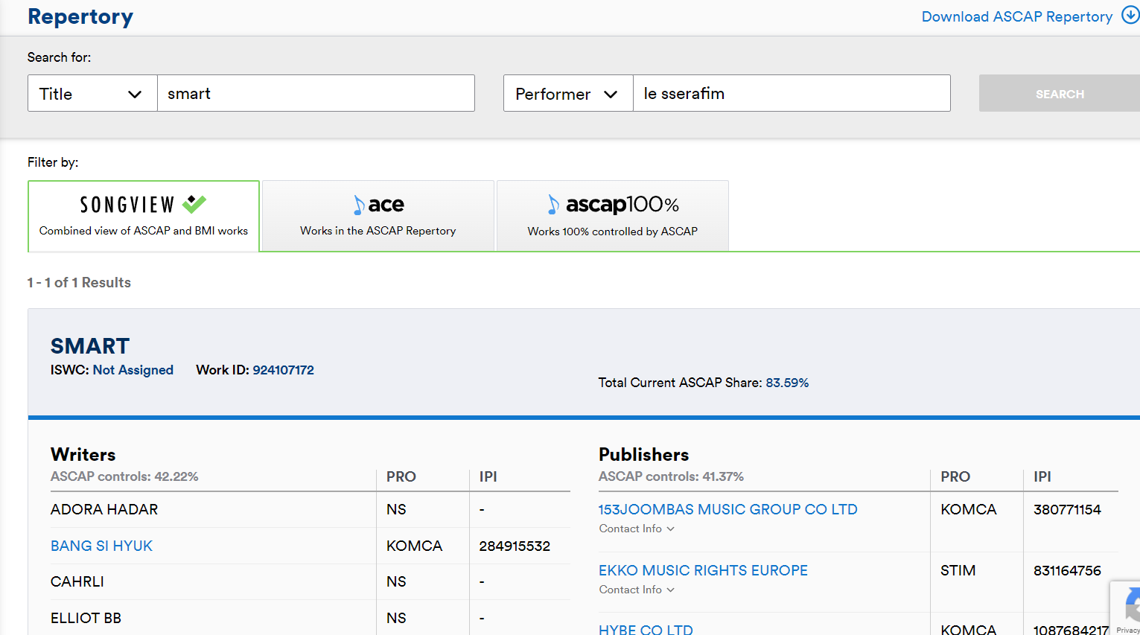Click the ASCAP100% music note logo

point(553,205)
